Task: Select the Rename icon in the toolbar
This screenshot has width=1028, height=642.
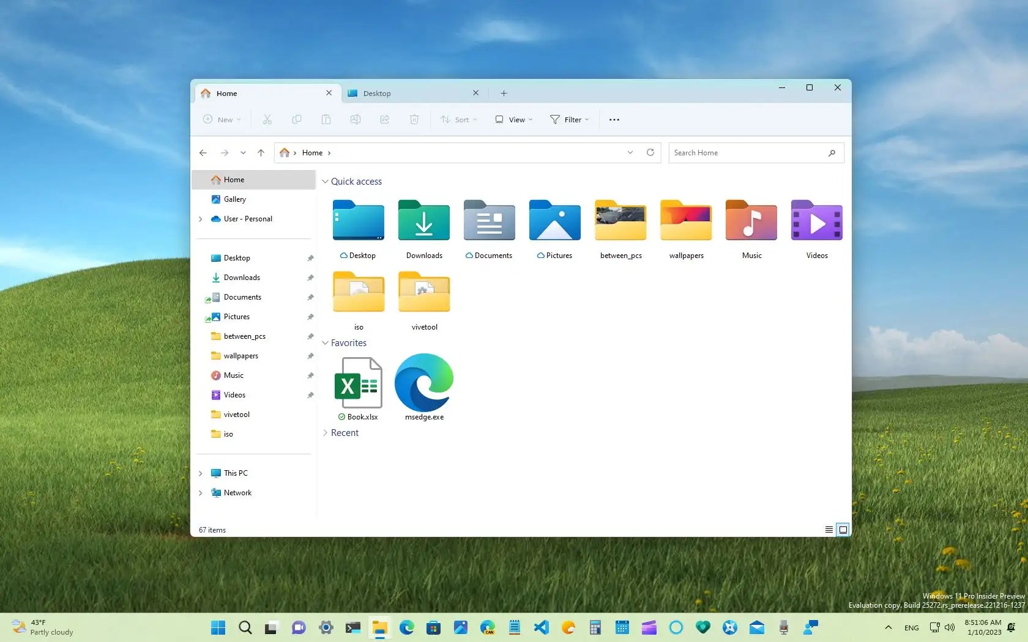Action: point(355,119)
